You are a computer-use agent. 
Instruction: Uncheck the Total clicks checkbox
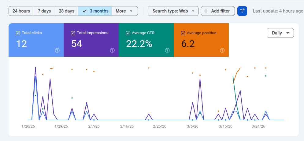click(18, 33)
